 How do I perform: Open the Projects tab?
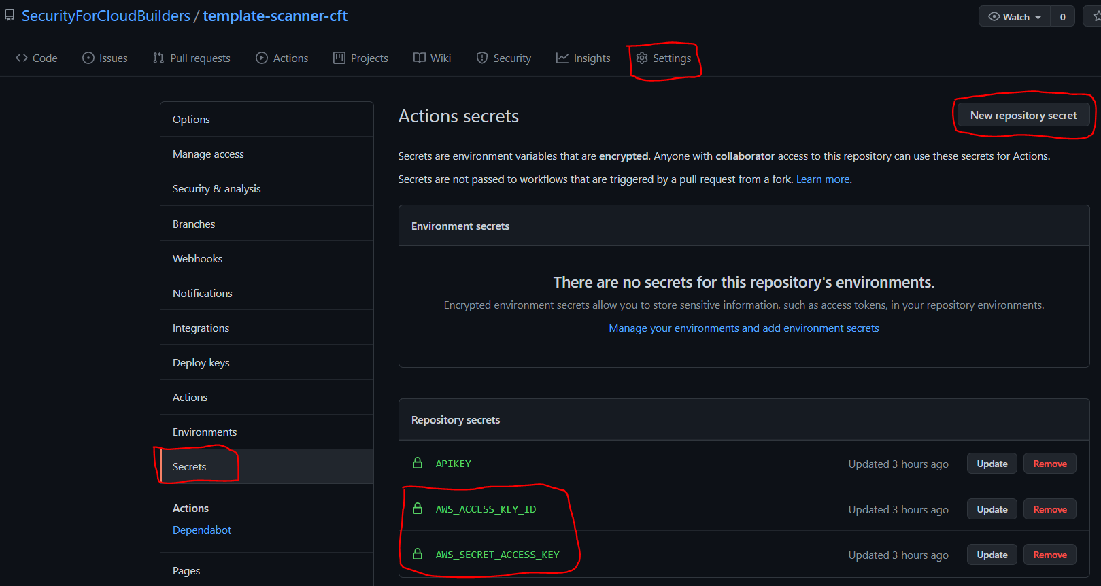pos(361,58)
